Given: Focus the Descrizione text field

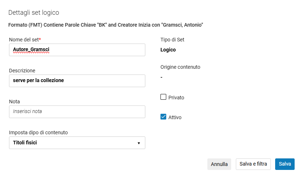Looking at the screenshot, I should (x=77, y=81).
